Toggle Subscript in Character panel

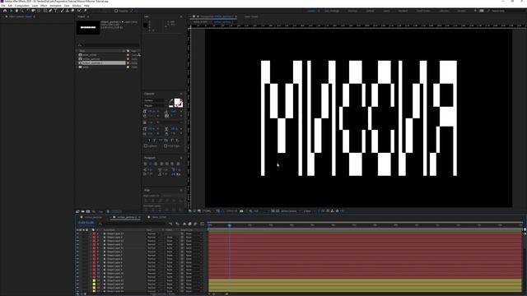pos(178,141)
